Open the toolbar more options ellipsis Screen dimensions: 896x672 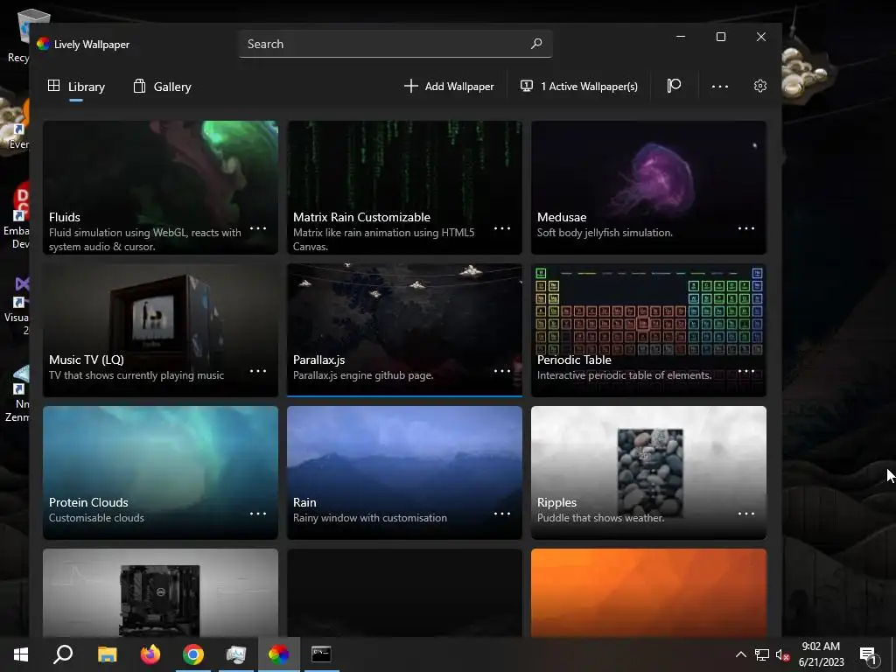[720, 87]
